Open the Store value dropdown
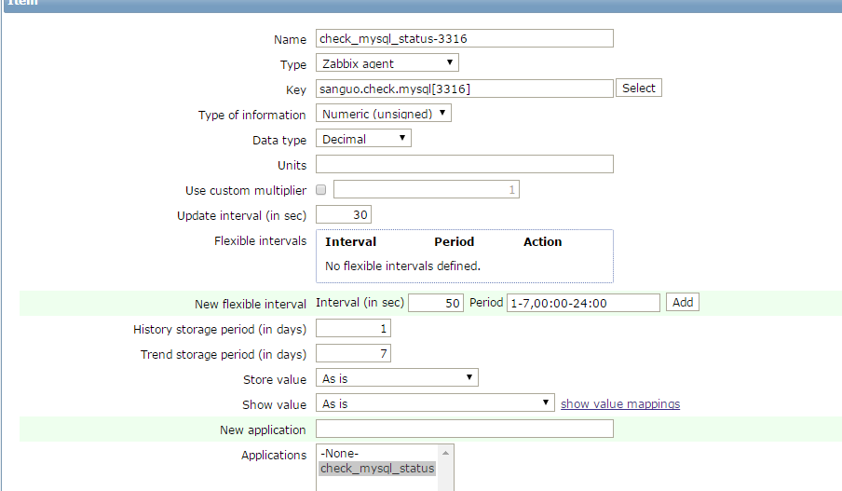The width and height of the screenshot is (842, 491). (x=397, y=377)
